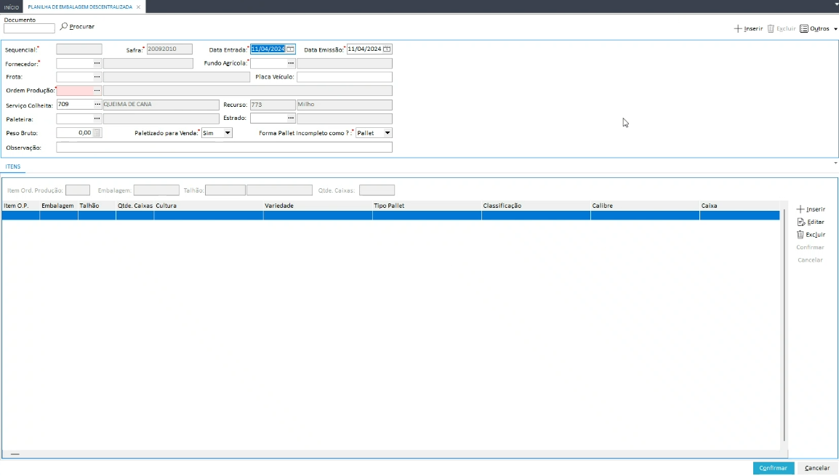Click the Ordem Produção code field

tap(74, 90)
